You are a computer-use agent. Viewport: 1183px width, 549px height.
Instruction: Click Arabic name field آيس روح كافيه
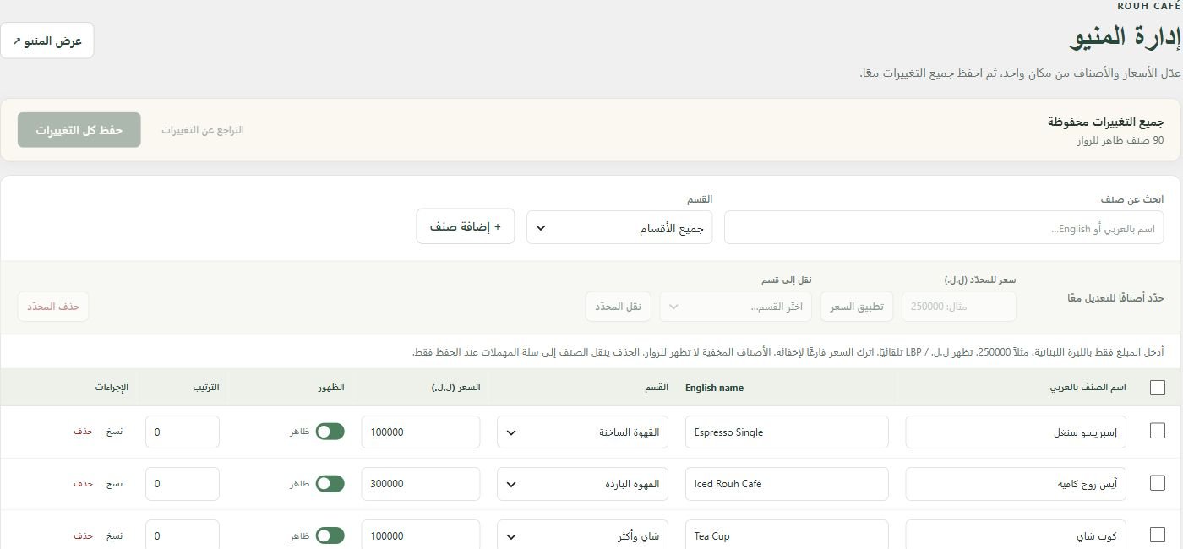tap(1016, 484)
